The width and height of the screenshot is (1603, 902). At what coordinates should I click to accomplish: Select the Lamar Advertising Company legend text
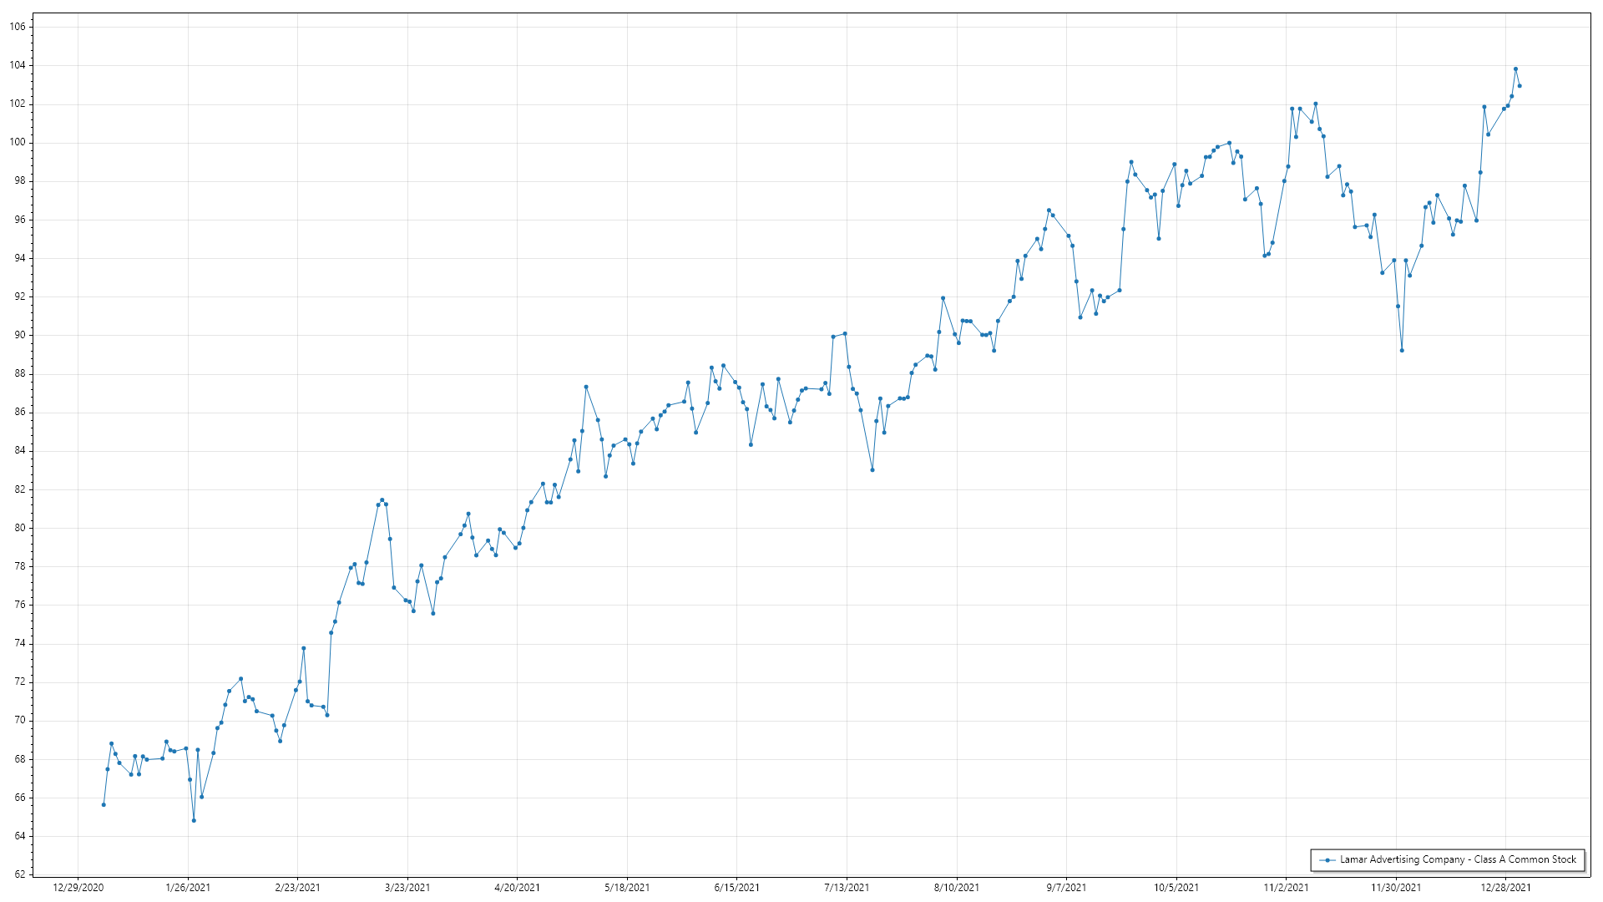pyautogui.click(x=1458, y=859)
